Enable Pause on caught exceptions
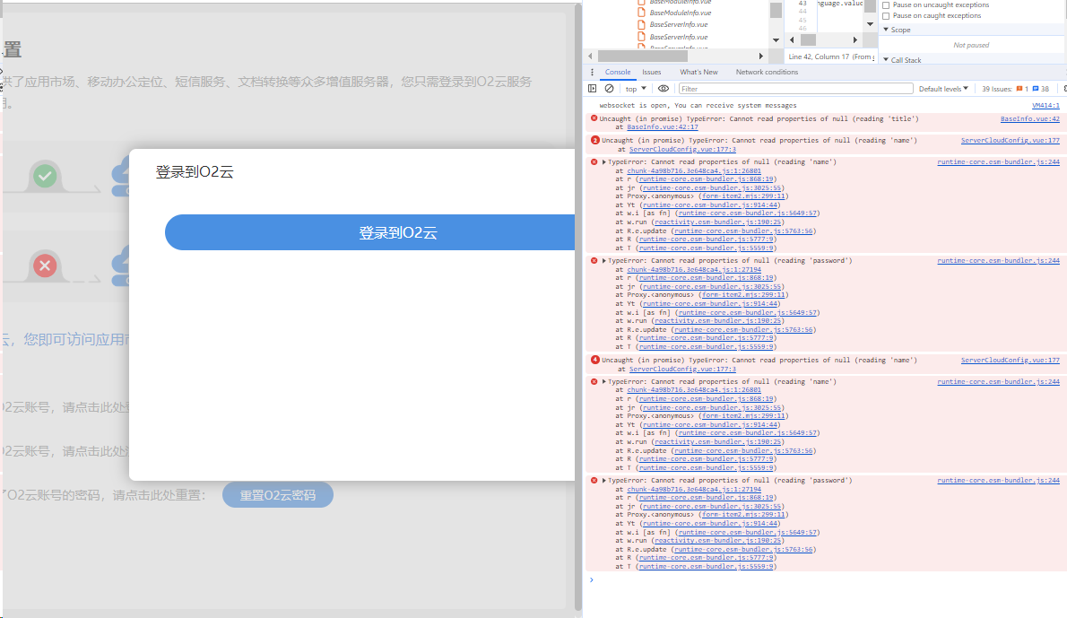This screenshot has height=618, width=1067. point(886,15)
